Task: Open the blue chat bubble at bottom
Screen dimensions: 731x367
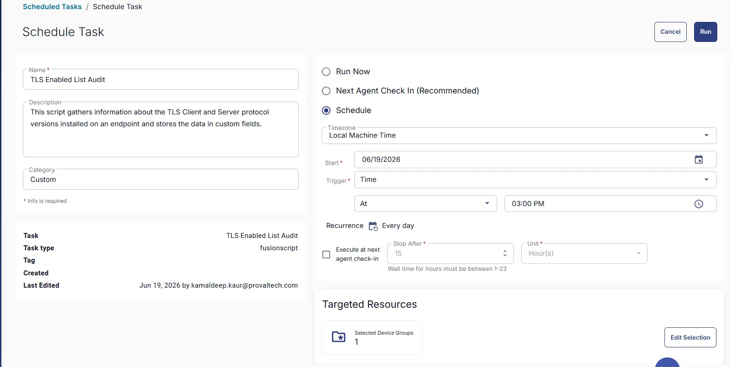Action: coord(667,363)
